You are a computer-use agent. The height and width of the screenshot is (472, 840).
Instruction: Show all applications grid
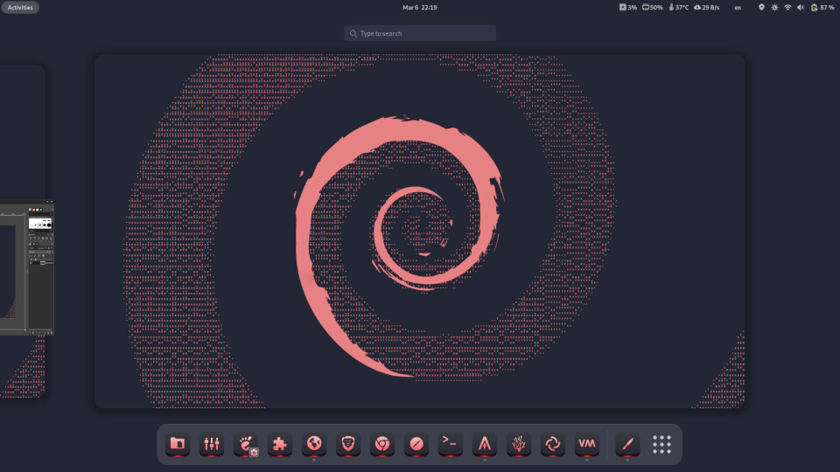661,444
